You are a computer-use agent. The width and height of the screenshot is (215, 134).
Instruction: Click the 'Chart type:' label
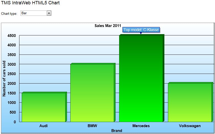point(9,14)
